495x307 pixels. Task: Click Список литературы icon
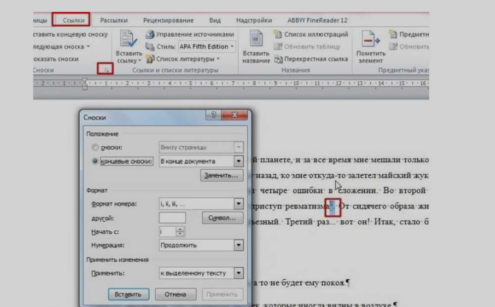pos(150,59)
